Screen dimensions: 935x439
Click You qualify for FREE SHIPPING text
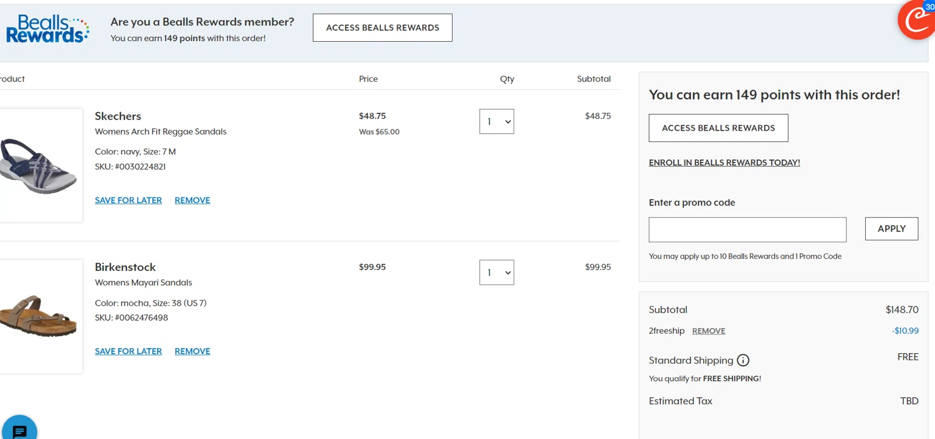[x=705, y=379]
